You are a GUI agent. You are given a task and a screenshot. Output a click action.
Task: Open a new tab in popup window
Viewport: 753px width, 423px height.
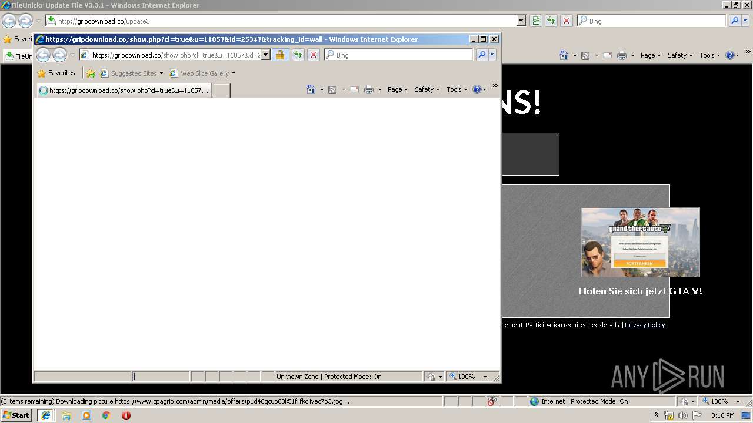pos(221,90)
